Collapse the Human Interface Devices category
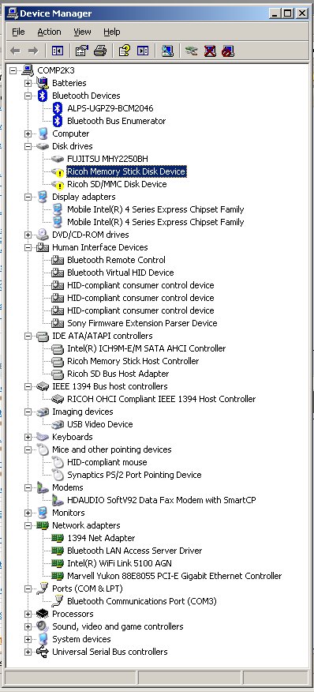 tap(28, 247)
